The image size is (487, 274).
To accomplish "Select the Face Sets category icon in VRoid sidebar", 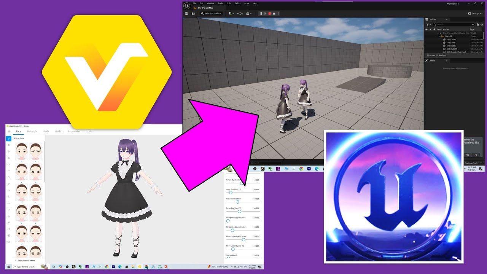I will 9,139.
